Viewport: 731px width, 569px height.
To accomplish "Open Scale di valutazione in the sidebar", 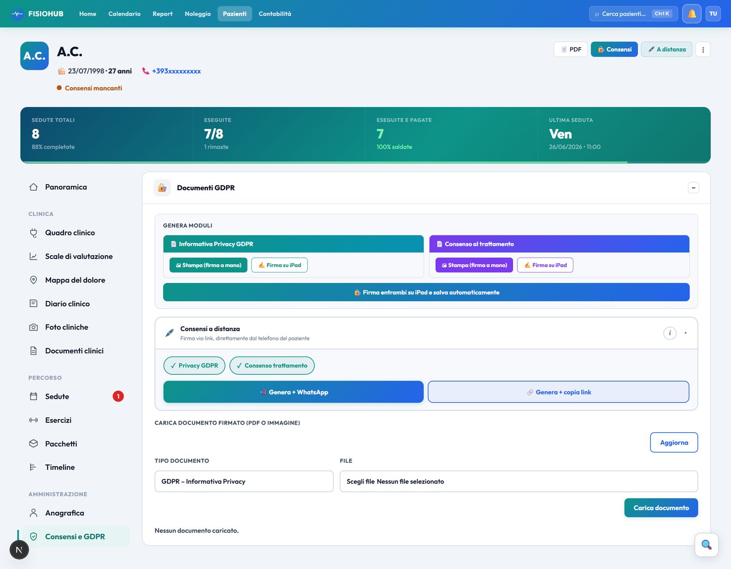I will 76,256.
